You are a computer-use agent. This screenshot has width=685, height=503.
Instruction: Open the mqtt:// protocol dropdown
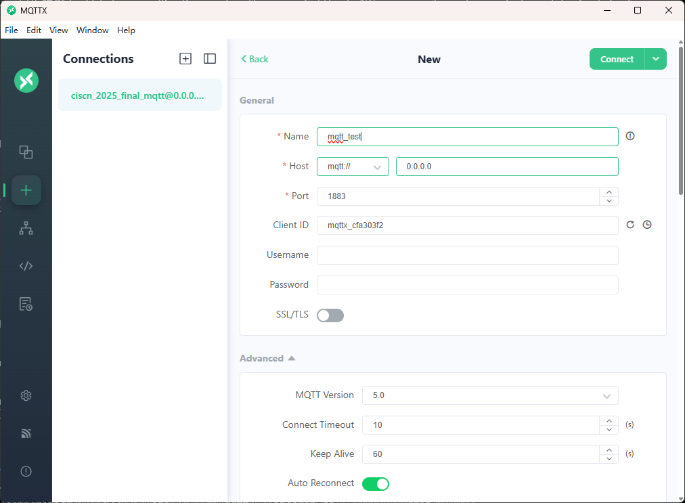click(x=353, y=167)
